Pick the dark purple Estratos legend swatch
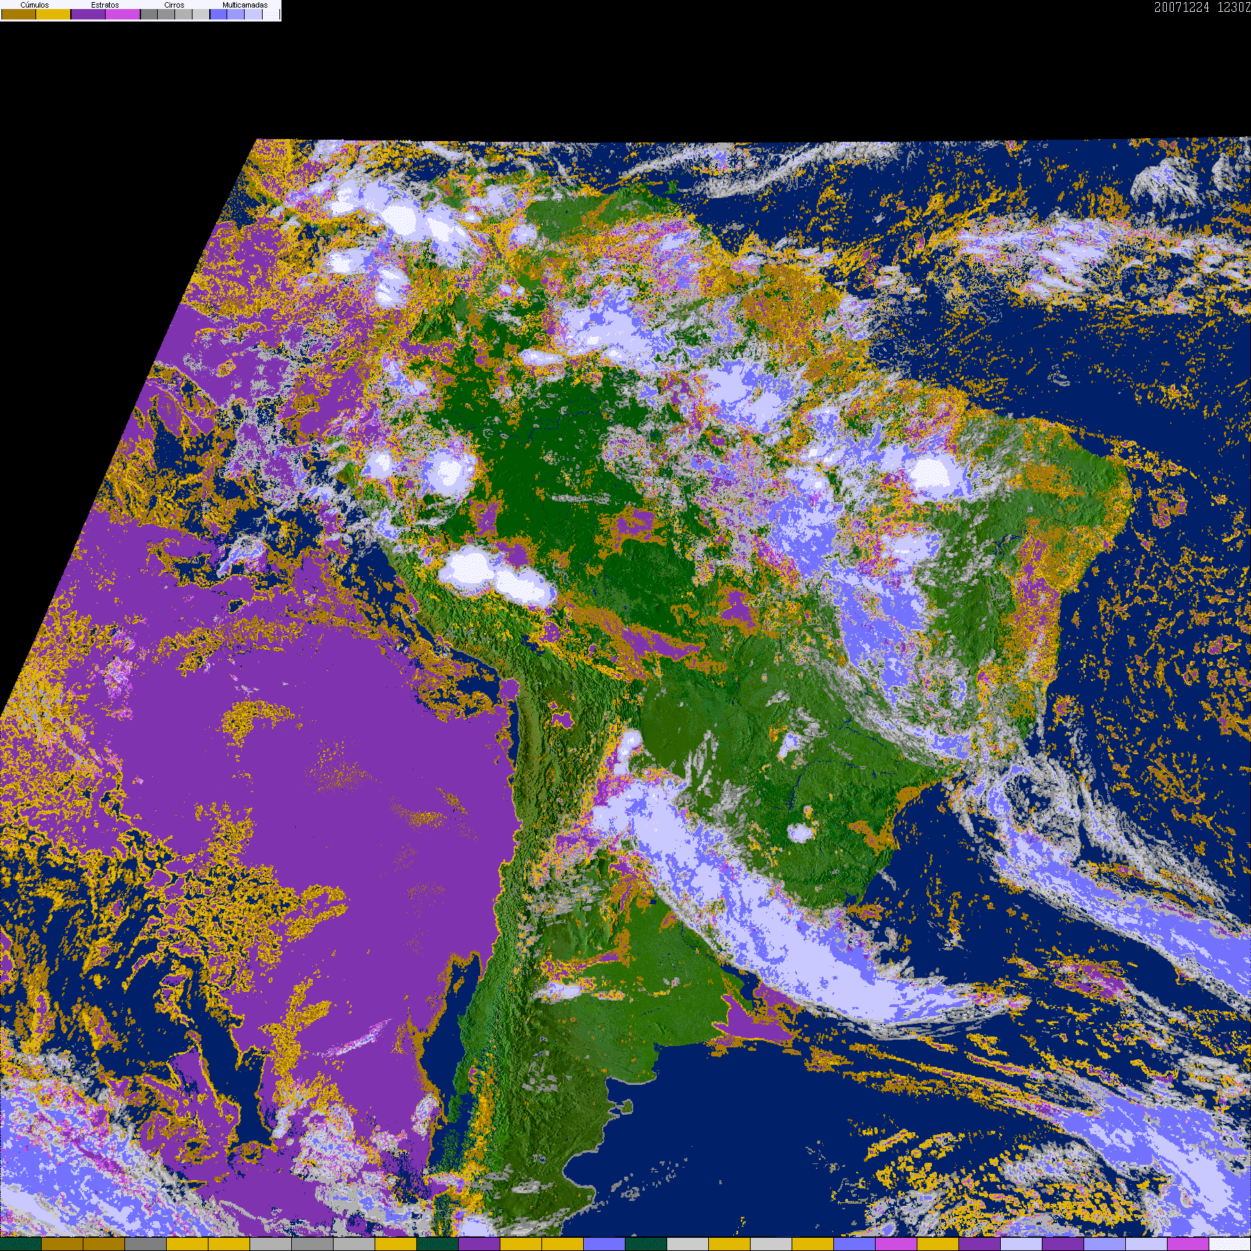The image size is (1251, 1251). pyautogui.click(x=88, y=14)
